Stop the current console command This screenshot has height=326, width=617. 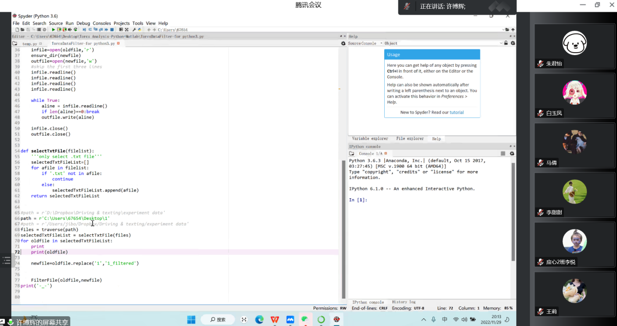coord(503,153)
